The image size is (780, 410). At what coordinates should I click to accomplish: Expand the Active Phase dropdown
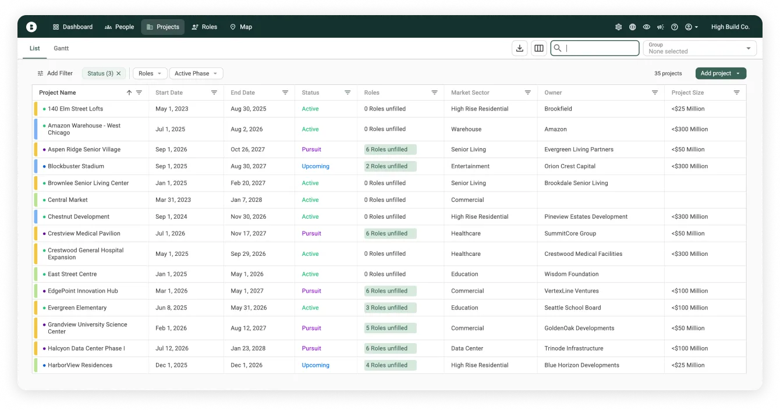(x=196, y=73)
